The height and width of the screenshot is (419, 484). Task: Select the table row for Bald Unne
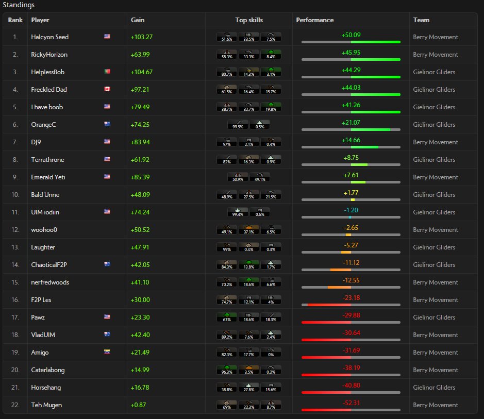pos(206,194)
